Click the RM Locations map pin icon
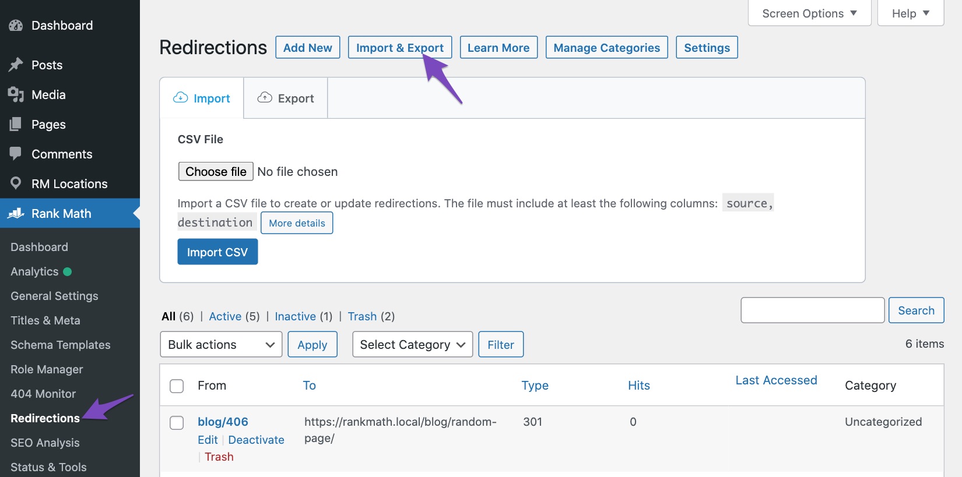 [x=16, y=183]
